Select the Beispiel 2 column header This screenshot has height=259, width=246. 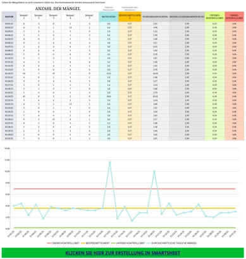39,16
